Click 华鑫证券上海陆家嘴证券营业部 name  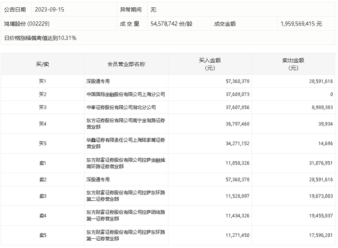pos(126,143)
